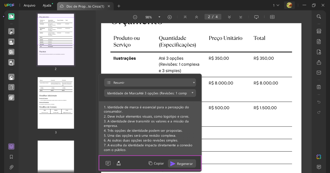Open the zoom percentage dropdown
Viewport: 330px width, 173px height.
click(x=159, y=17)
